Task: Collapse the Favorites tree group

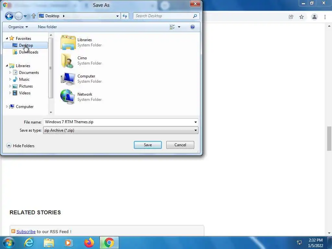Action: click(7, 38)
